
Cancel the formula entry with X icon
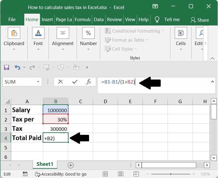[x=60, y=82]
